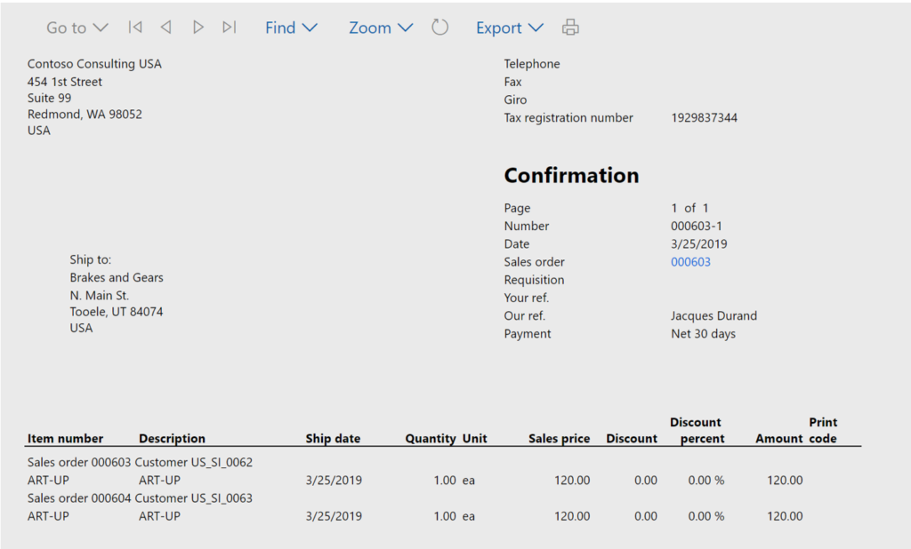Click the Net 30 days payment value
Image resolution: width=911 pixels, height=549 pixels.
pyautogui.click(x=703, y=334)
